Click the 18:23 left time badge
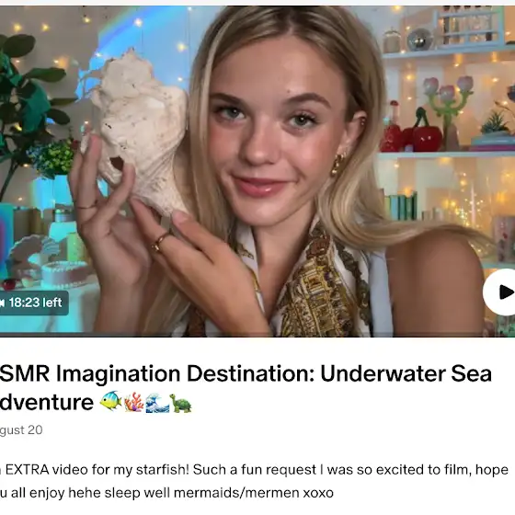This screenshot has height=515, width=515. point(33,303)
